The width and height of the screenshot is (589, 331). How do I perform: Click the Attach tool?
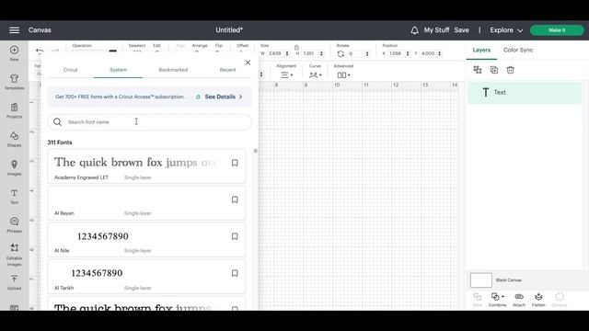click(519, 300)
